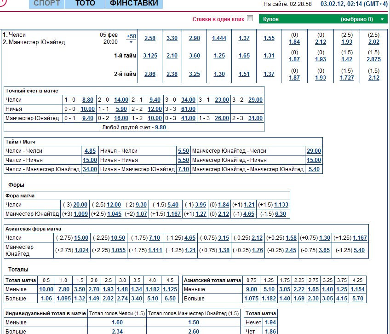
Task: Select Нечет match total at 1.94
Action: click(270, 322)
